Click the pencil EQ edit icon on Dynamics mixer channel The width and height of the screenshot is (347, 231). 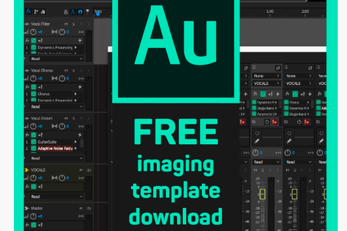[257, 141]
